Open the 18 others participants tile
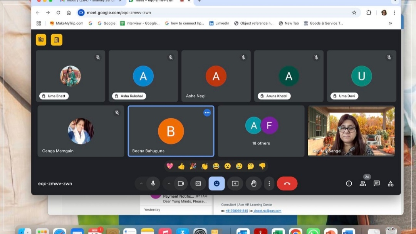Image resolution: width=416 pixels, height=234 pixels. [x=261, y=131]
